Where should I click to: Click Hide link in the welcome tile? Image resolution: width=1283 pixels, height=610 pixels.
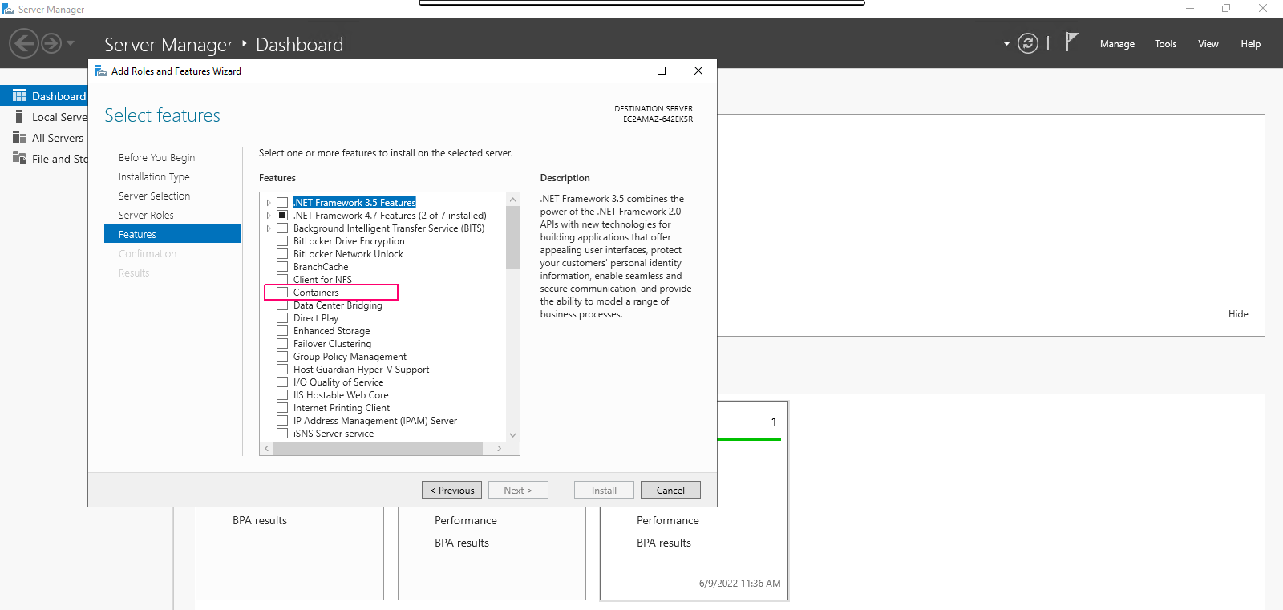pos(1238,314)
